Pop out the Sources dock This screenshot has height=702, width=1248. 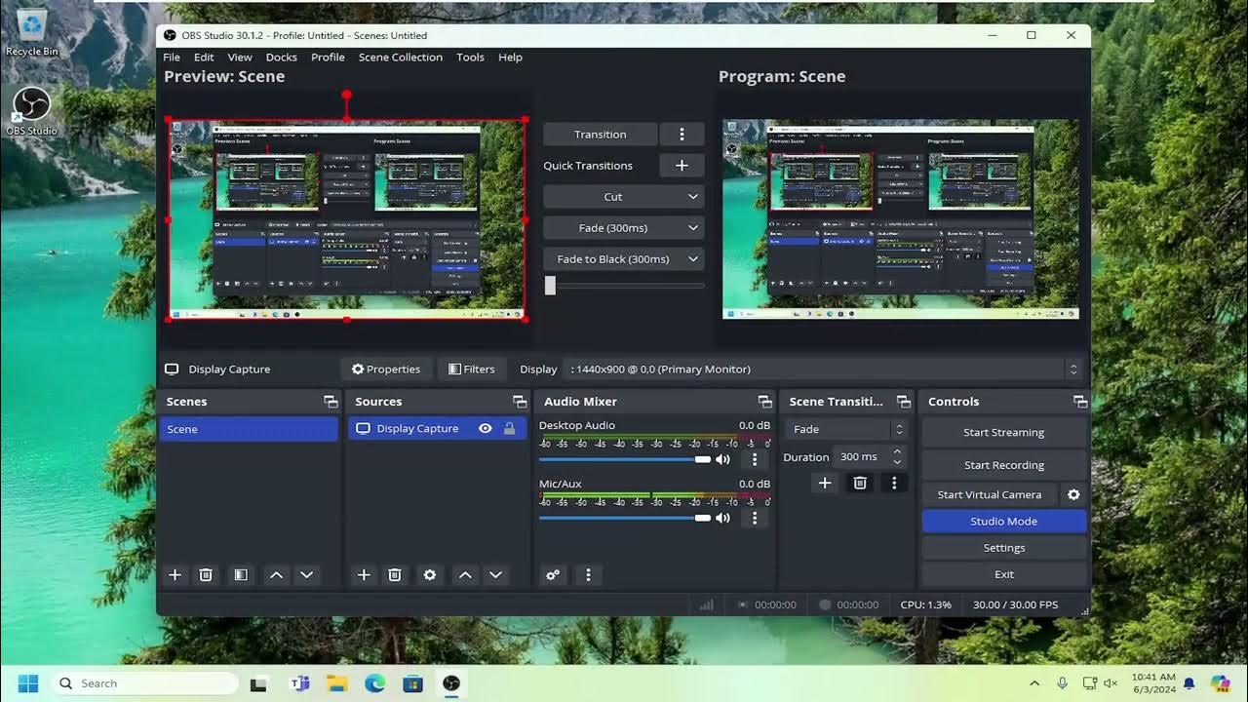520,402
